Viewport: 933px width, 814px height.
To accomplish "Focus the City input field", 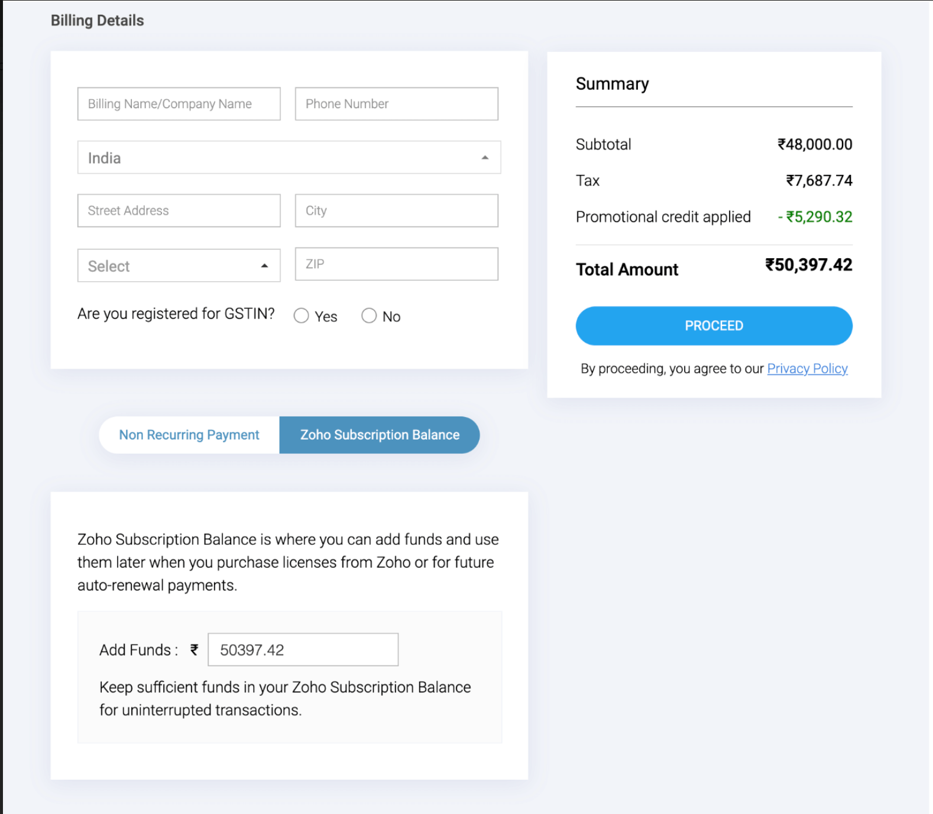I will coord(396,211).
